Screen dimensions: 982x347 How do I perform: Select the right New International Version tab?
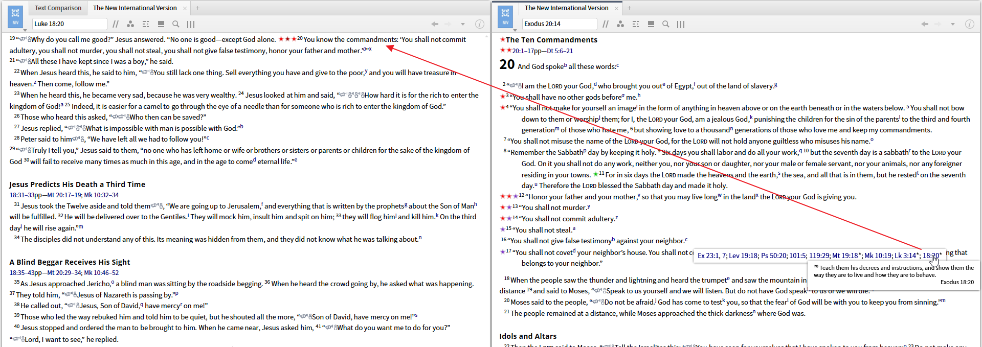[x=566, y=8]
